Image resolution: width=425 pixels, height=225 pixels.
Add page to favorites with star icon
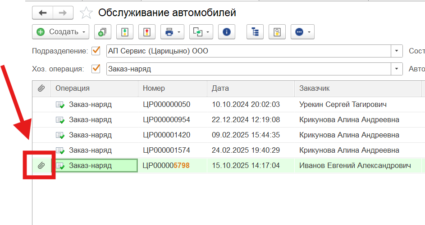tap(86, 13)
